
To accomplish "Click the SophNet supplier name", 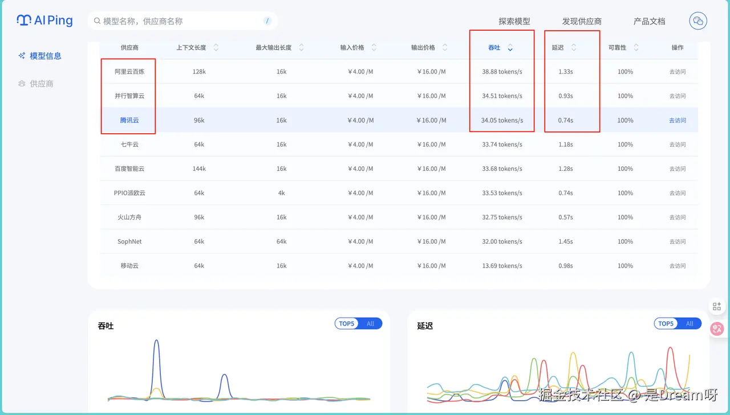I will click(129, 241).
